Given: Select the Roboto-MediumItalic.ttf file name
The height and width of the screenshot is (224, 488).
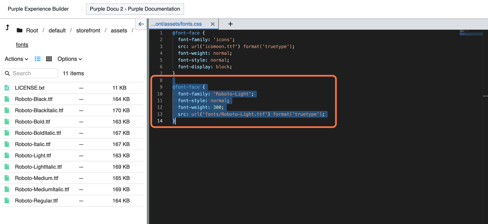Looking at the screenshot, I should click(x=42, y=189).
